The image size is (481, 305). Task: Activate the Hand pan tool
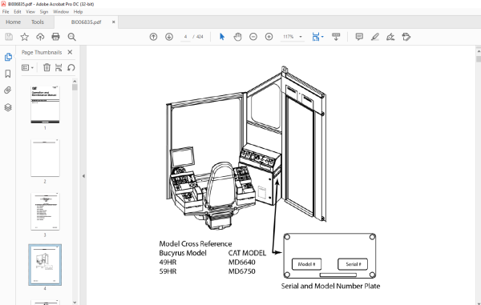pyautogui.click(x=238, y=37)
